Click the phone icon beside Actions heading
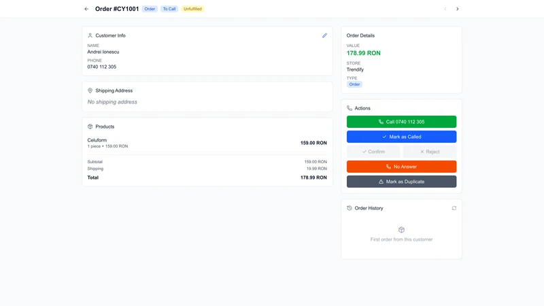The image size is (544, 306). 350,108
